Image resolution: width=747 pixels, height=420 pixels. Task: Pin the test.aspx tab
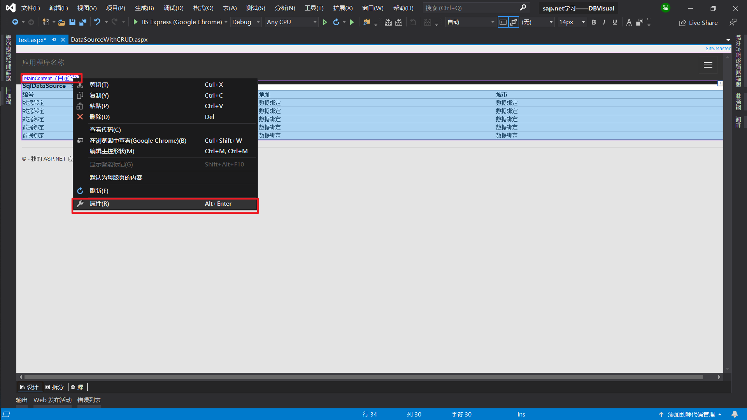pos(54,40)
